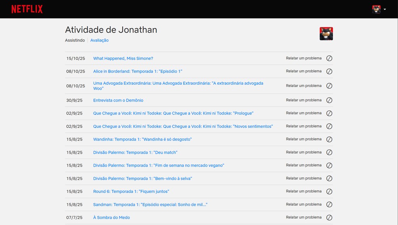Click the 30/9/25 date text
Viewport: 398px width, 225px height.
click(74, 100)
